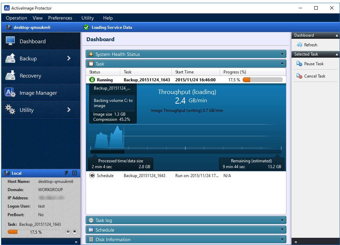The width and height of the screenshot is (340, 245).
Task: Click the 2015/11/24 16:46:00 start time
Action: (195, 80)
